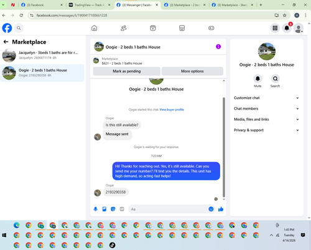Switch to the (3) Facebook tab
Image resolution: width=311 pixels, height=250 pixels.
(x=42, y=5)
